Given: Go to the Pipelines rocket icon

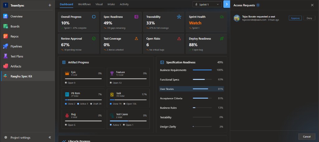Looking at the screenshot, I should (x=6, y=47).
